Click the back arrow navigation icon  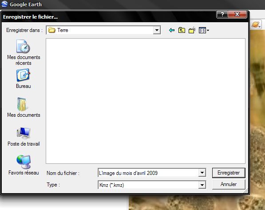click(x=172, y=30)
